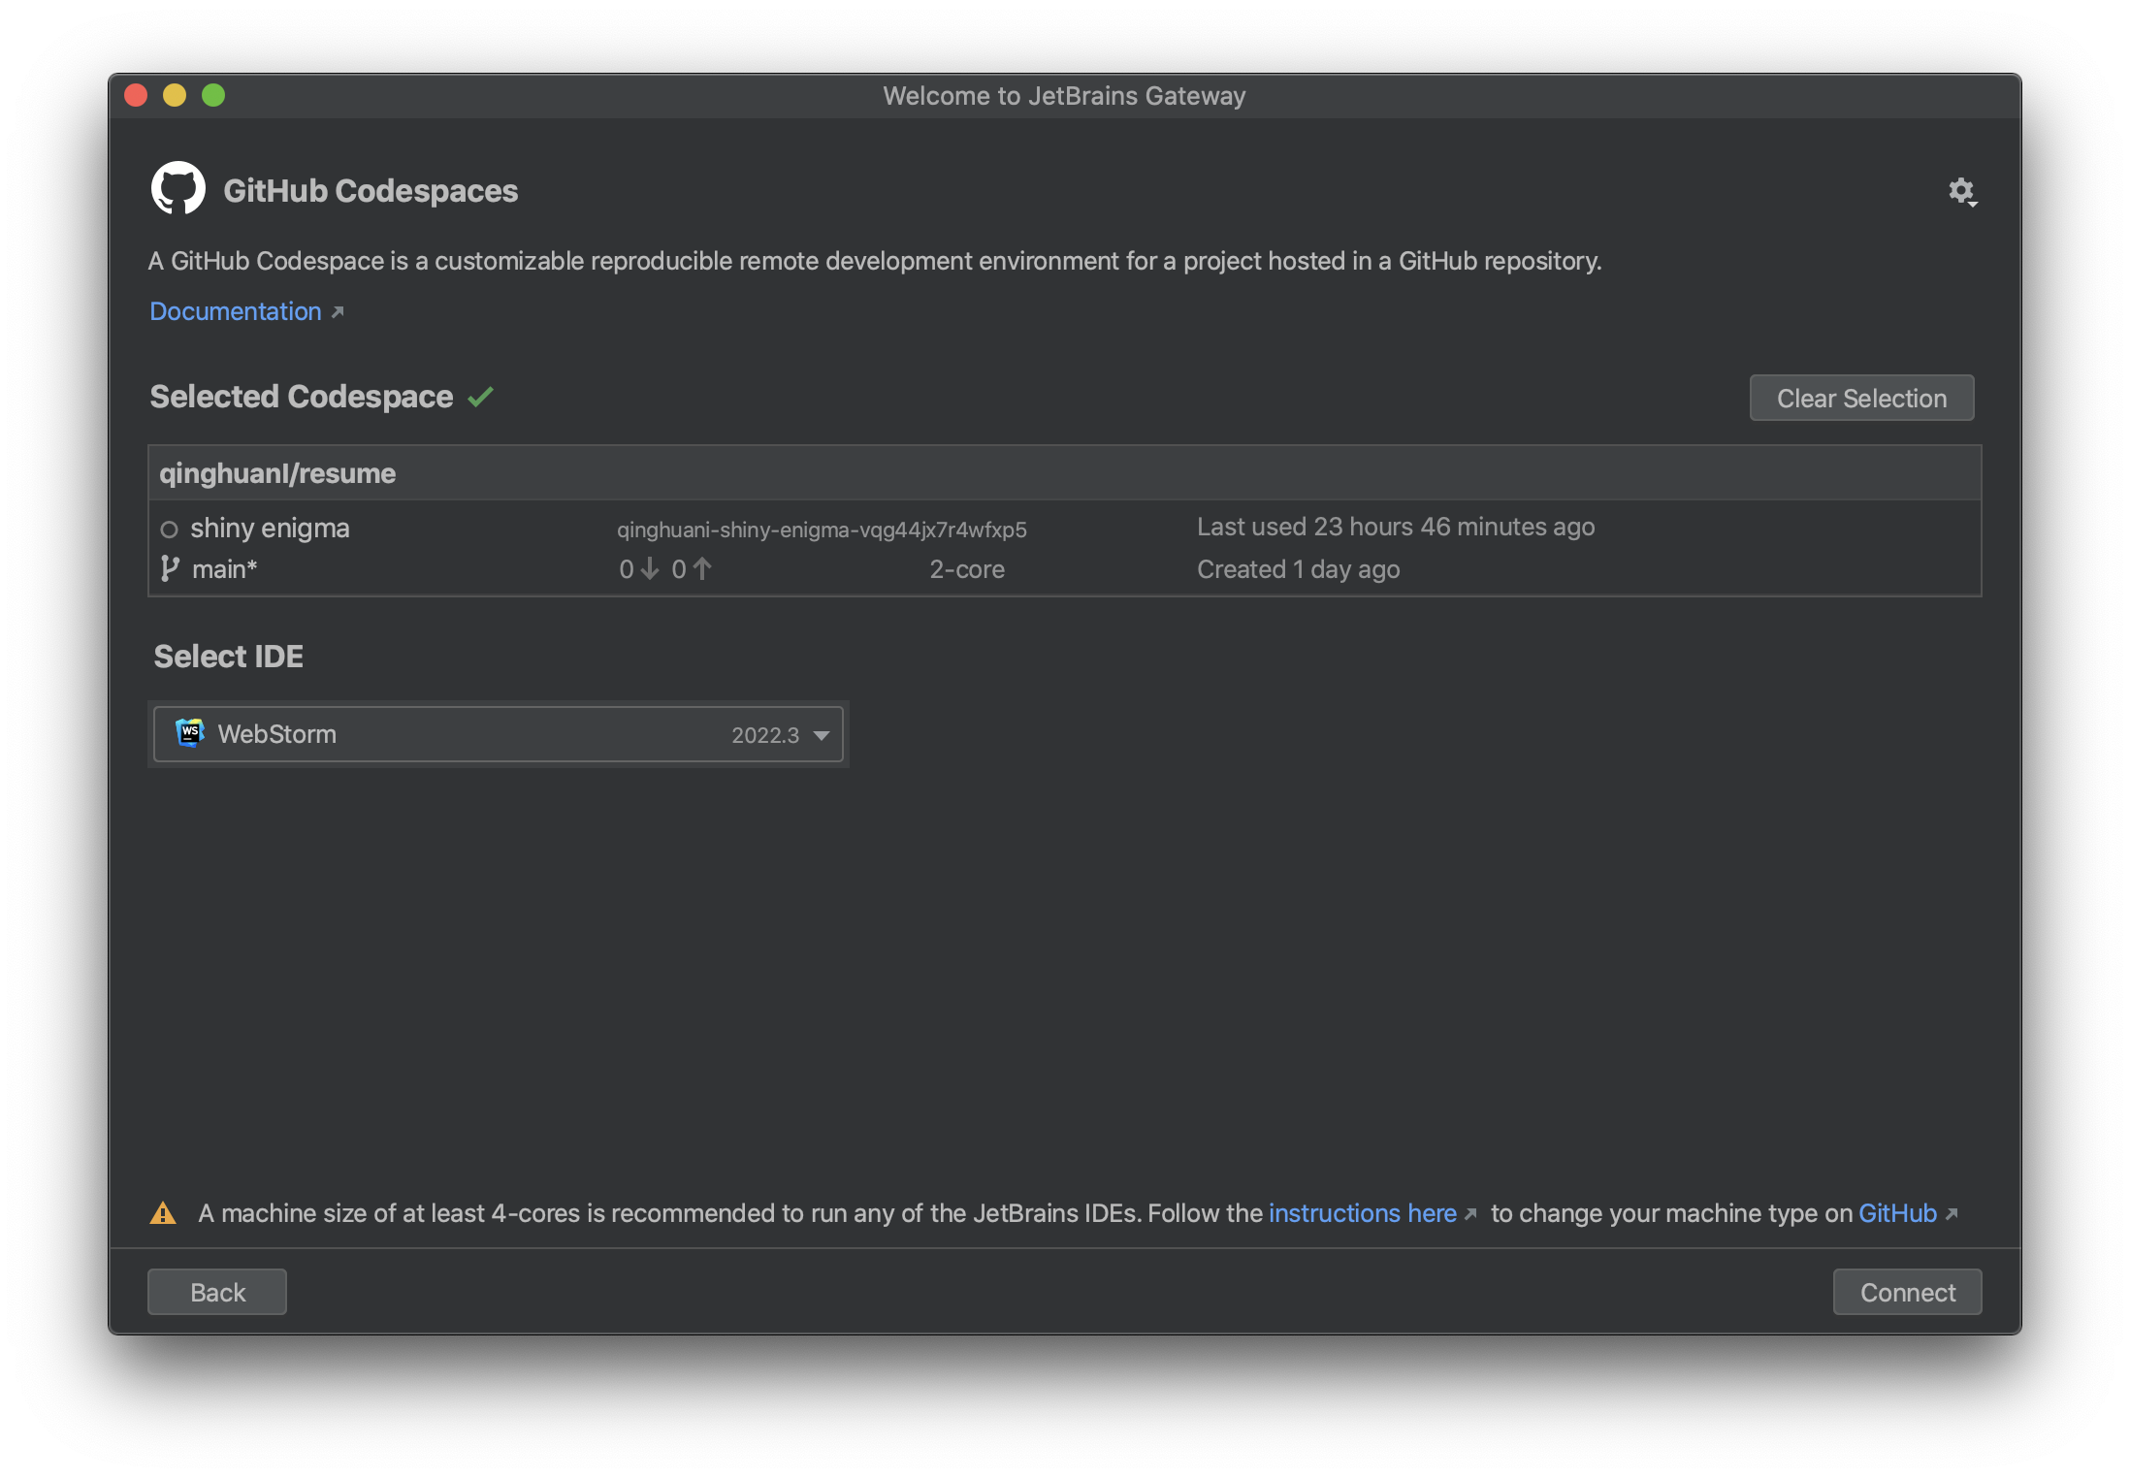
Task: Expand the WebStorm IDE dropdown arrow
Action: [x=822, y=735]
